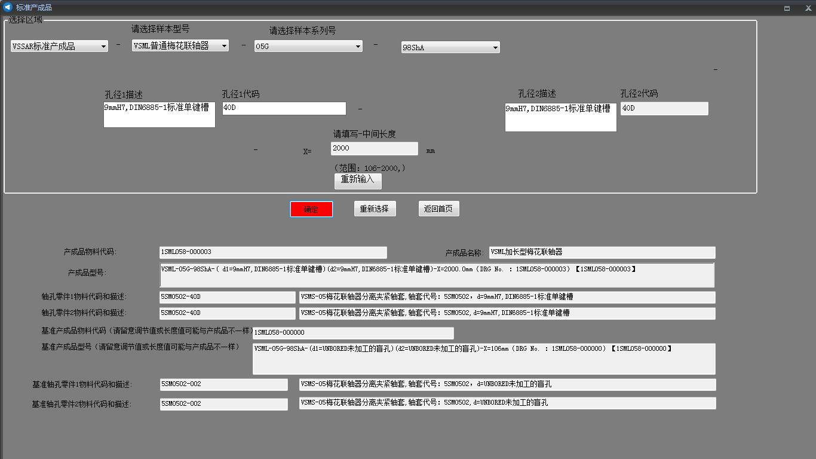Screen dimensions: 816x459
Task: Click the 孔径1描述 text box
Action: click(159, 115)
